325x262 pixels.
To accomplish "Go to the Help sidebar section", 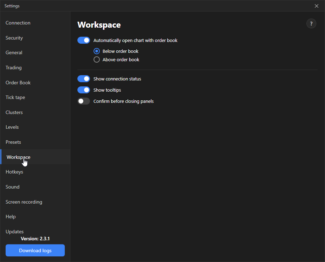I will coord(35,217).
